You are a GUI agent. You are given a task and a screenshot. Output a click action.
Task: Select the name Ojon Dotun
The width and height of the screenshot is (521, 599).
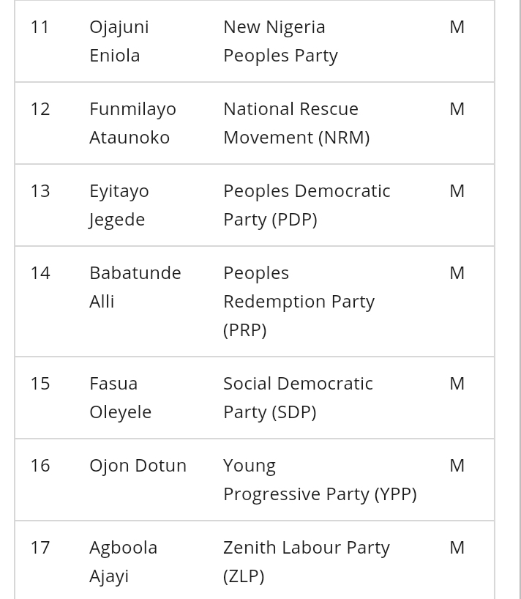(138, 466)
